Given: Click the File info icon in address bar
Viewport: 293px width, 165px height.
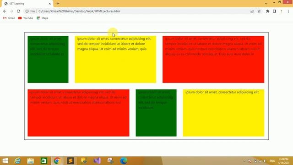Looking at the screenshot, I should coord(27,11).
